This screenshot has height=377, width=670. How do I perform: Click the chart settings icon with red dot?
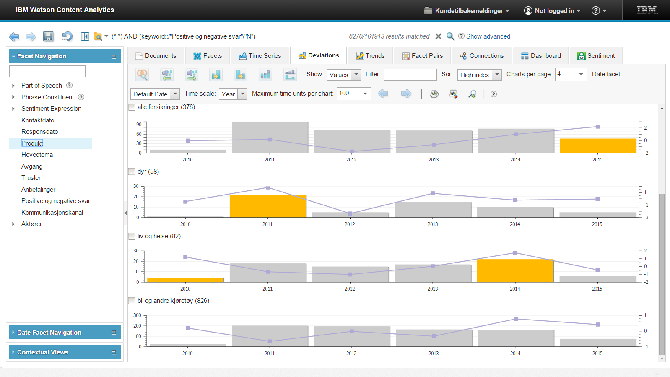click(453, 94)
